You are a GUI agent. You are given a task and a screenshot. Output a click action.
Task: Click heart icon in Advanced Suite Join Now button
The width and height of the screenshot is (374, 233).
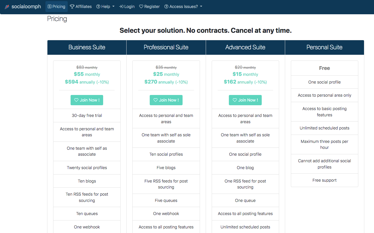coord(235,100)
